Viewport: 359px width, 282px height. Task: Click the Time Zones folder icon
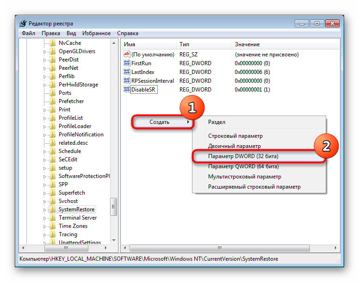pyautogui.click(x=53, y=226)
